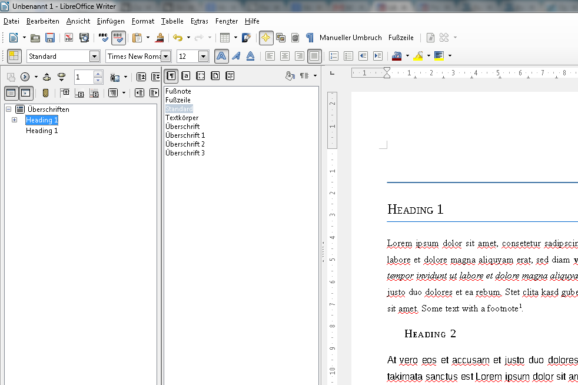Screen dimensions: 578x385
Task: Activate fill format mode (watering can)
Action: pyautogui.click(x=290, y=76)
